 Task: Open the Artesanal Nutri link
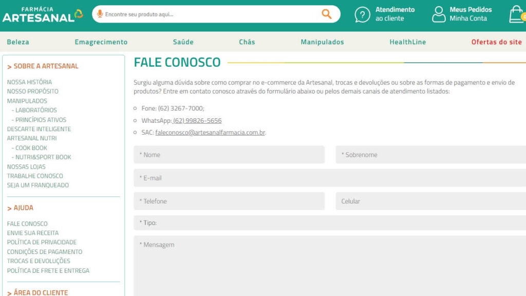pos(32,138)
